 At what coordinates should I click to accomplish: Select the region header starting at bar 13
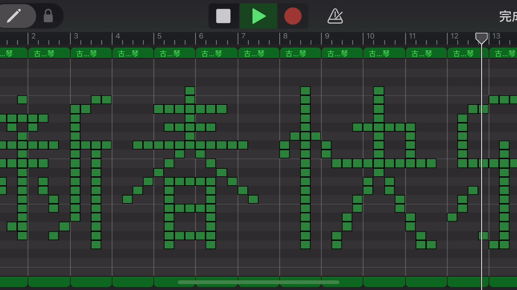coord(503,53)
